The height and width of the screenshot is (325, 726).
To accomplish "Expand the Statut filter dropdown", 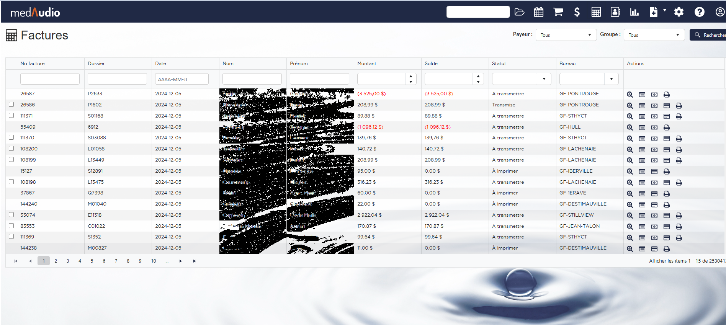I will coord(544,79).
